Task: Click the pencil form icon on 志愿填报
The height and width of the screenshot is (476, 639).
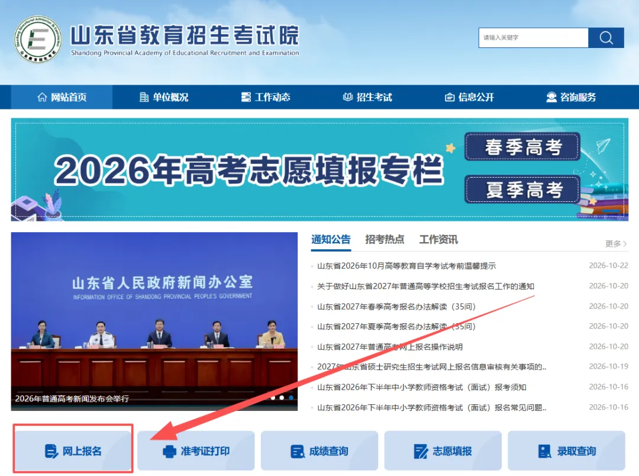Action: [x=421, y=451]
